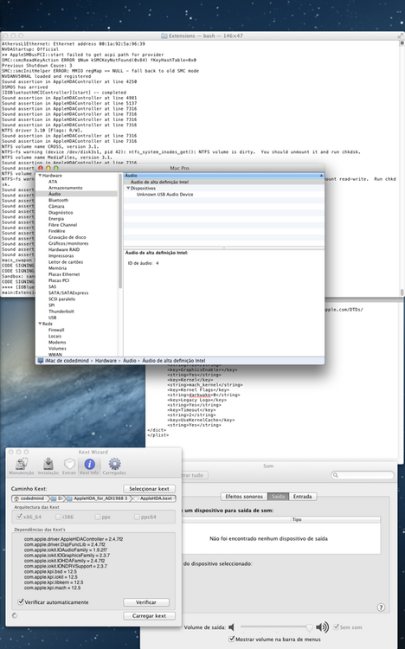Select Leitor de cartões item

pyautogui.click(x=66, y=262)
